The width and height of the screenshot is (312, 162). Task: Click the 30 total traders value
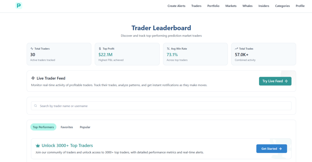point(33,55)
